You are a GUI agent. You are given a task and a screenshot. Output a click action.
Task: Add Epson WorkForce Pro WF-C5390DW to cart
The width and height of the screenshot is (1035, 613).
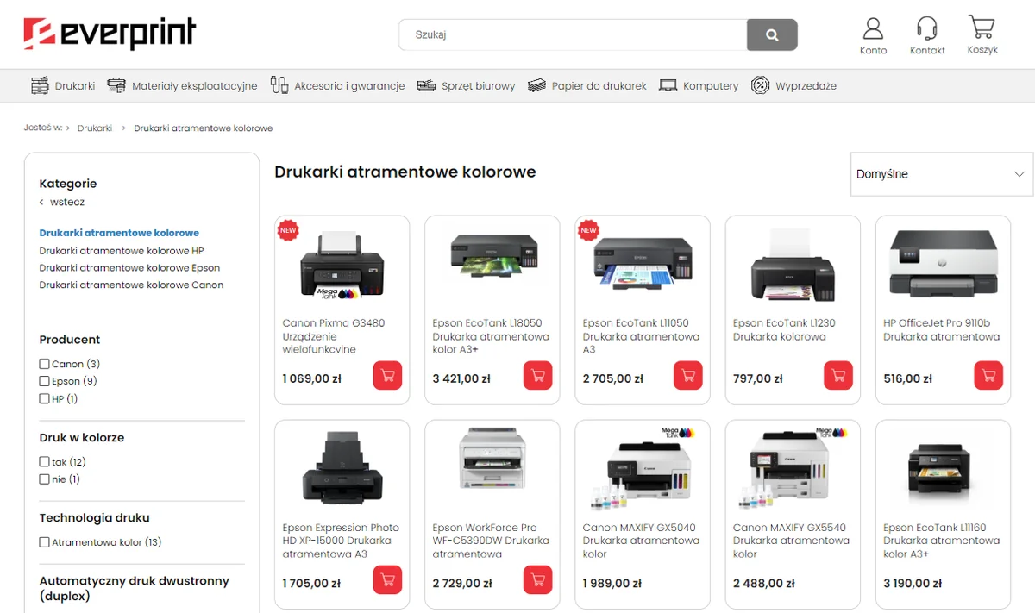pyautogui.click(x=537, y=580)
